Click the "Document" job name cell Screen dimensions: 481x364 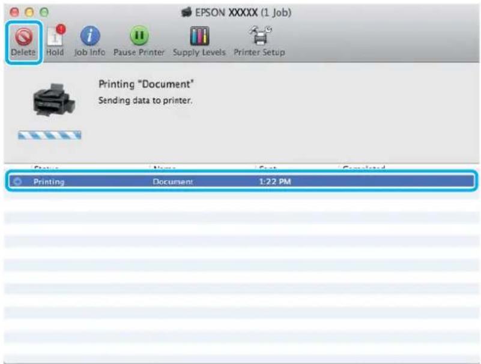tap(173, 181)
